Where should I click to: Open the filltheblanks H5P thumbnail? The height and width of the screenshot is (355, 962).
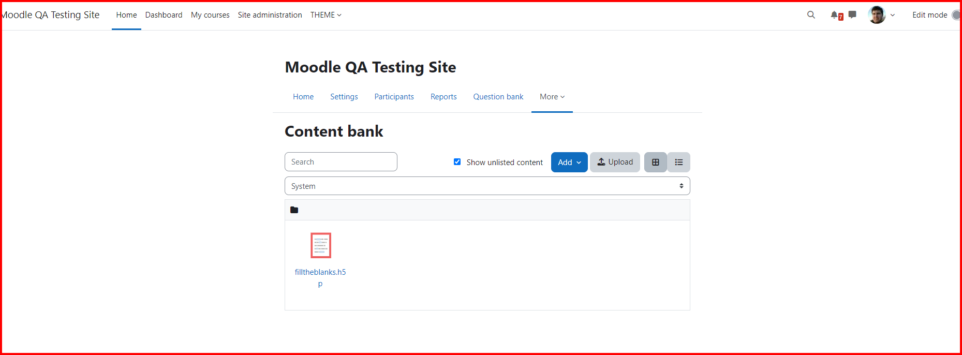tap(321, 245)
